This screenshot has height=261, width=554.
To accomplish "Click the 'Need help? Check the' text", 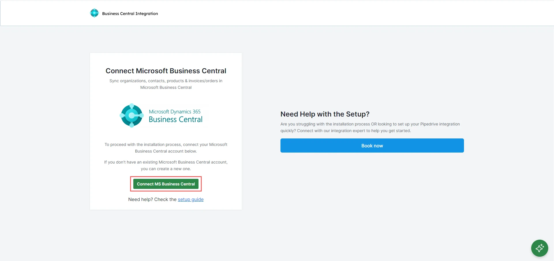I will click(x=152, y=199).
